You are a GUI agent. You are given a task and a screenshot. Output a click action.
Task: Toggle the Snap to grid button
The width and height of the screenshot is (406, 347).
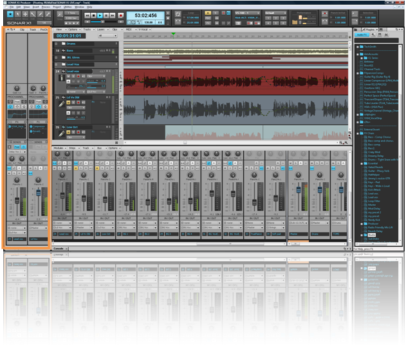click(60, 14)
